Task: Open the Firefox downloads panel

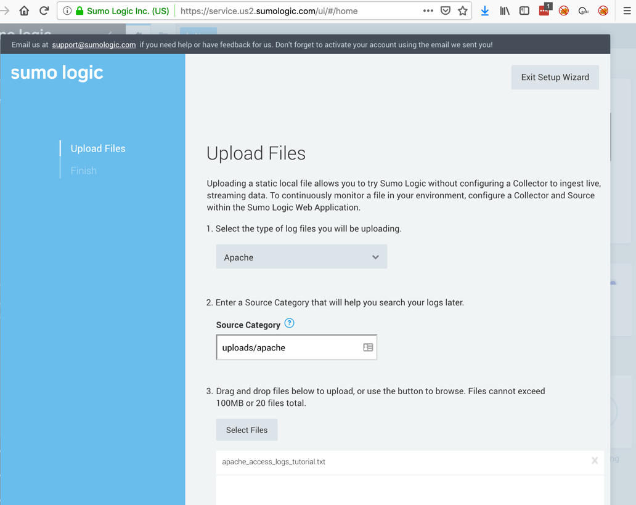Action: point(485,10)
